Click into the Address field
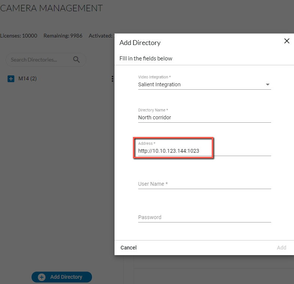Image resolution: width=294 pixels, height=284 pixels. coord(204,151)
